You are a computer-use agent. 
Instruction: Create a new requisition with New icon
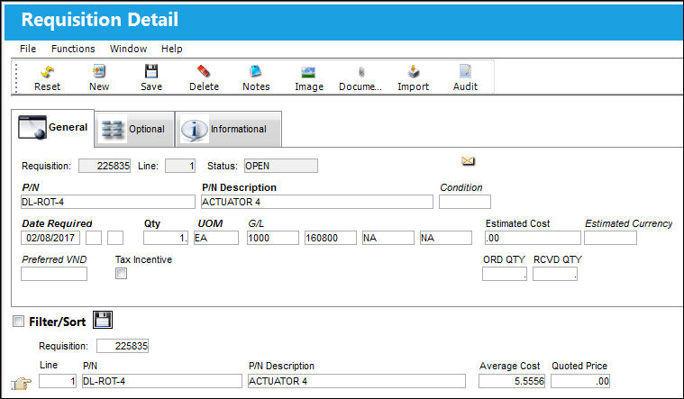pos(99,71)
